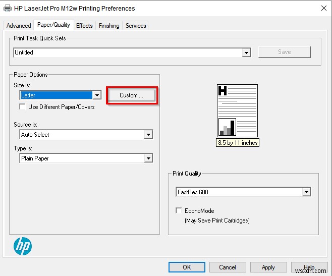Click the May Save Print Cartridges text
The image size is (332, 276).
(x=217, y=220)
